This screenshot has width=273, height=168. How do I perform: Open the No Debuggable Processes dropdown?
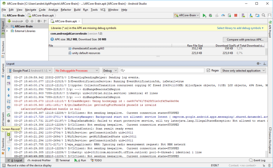pyautogui.click(x=77, y=71)
